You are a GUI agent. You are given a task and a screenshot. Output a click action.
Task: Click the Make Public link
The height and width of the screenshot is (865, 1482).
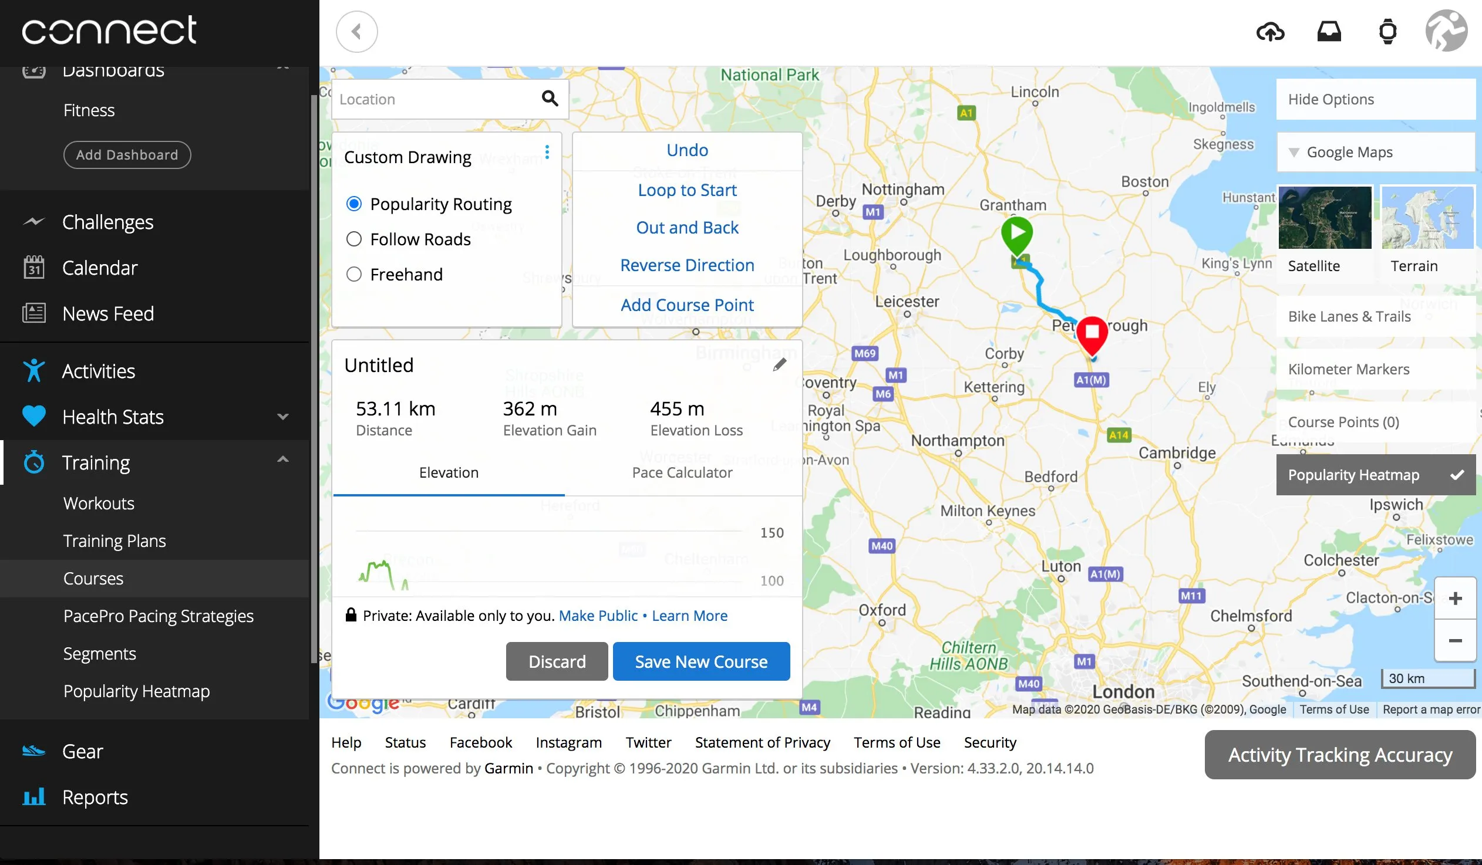(598, 616)
